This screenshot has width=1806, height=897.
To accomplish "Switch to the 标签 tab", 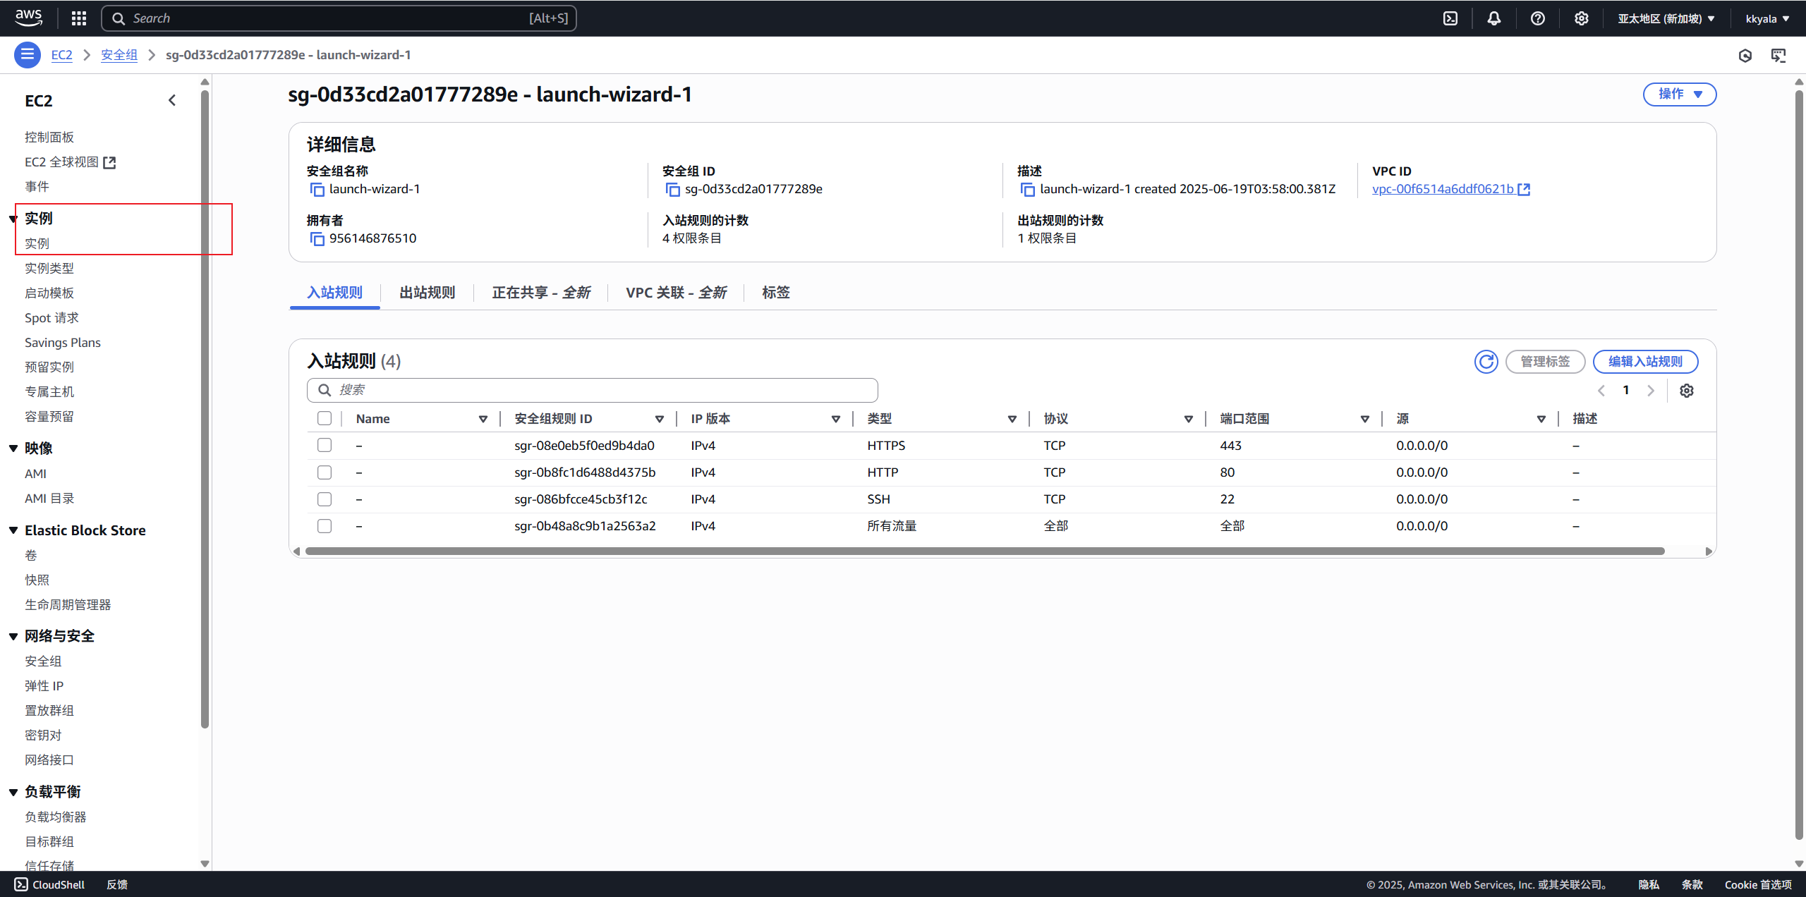I will 776,293.
